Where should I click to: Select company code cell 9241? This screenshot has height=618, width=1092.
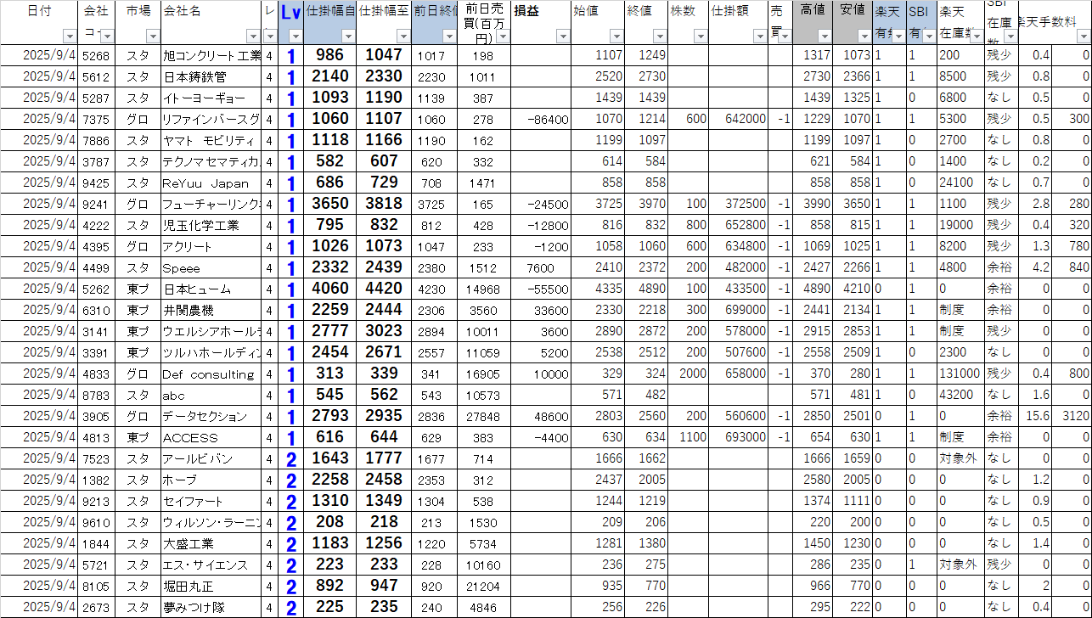pos(96,204)
